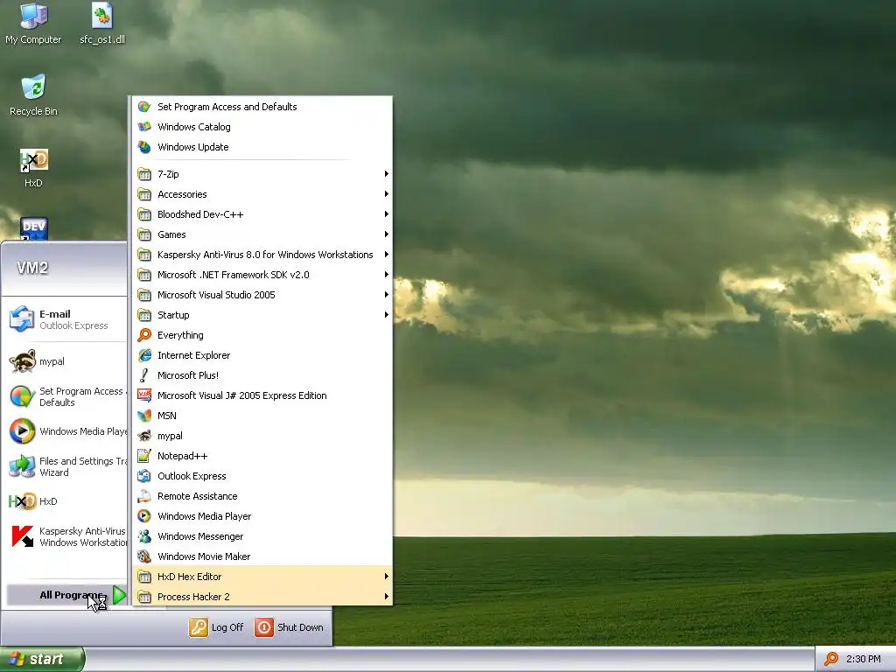Click Bloodshed Dev-C++ folder label

200,214
